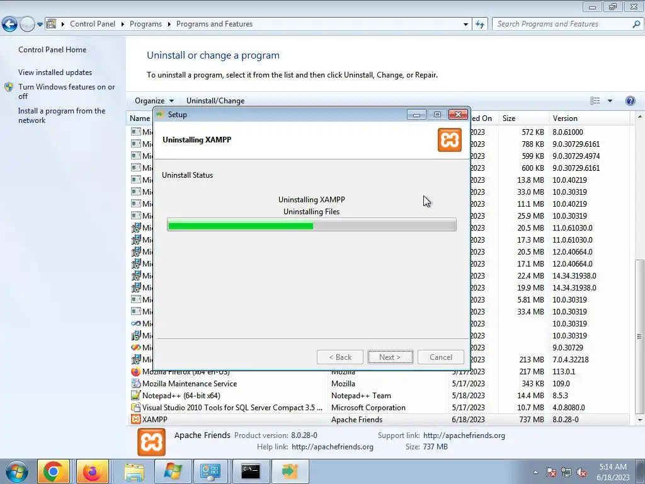Click the Back navigation arrow
This screenshot has height=484, width=645.
pyautogui.click(x=10, y=24)
